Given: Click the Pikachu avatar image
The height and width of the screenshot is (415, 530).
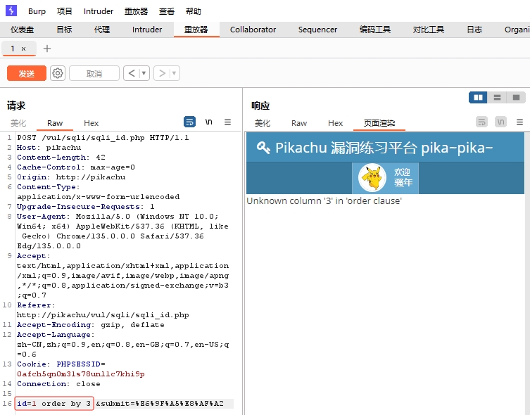Looking at the screenshot, I should pyautogui.click(x=372, y=178).
